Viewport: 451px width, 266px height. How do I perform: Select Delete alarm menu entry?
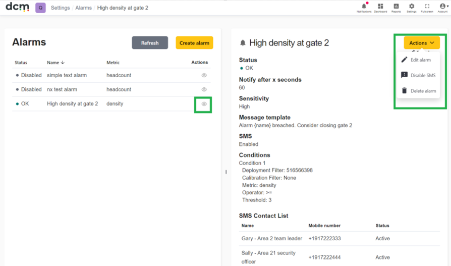coord(419,91)
